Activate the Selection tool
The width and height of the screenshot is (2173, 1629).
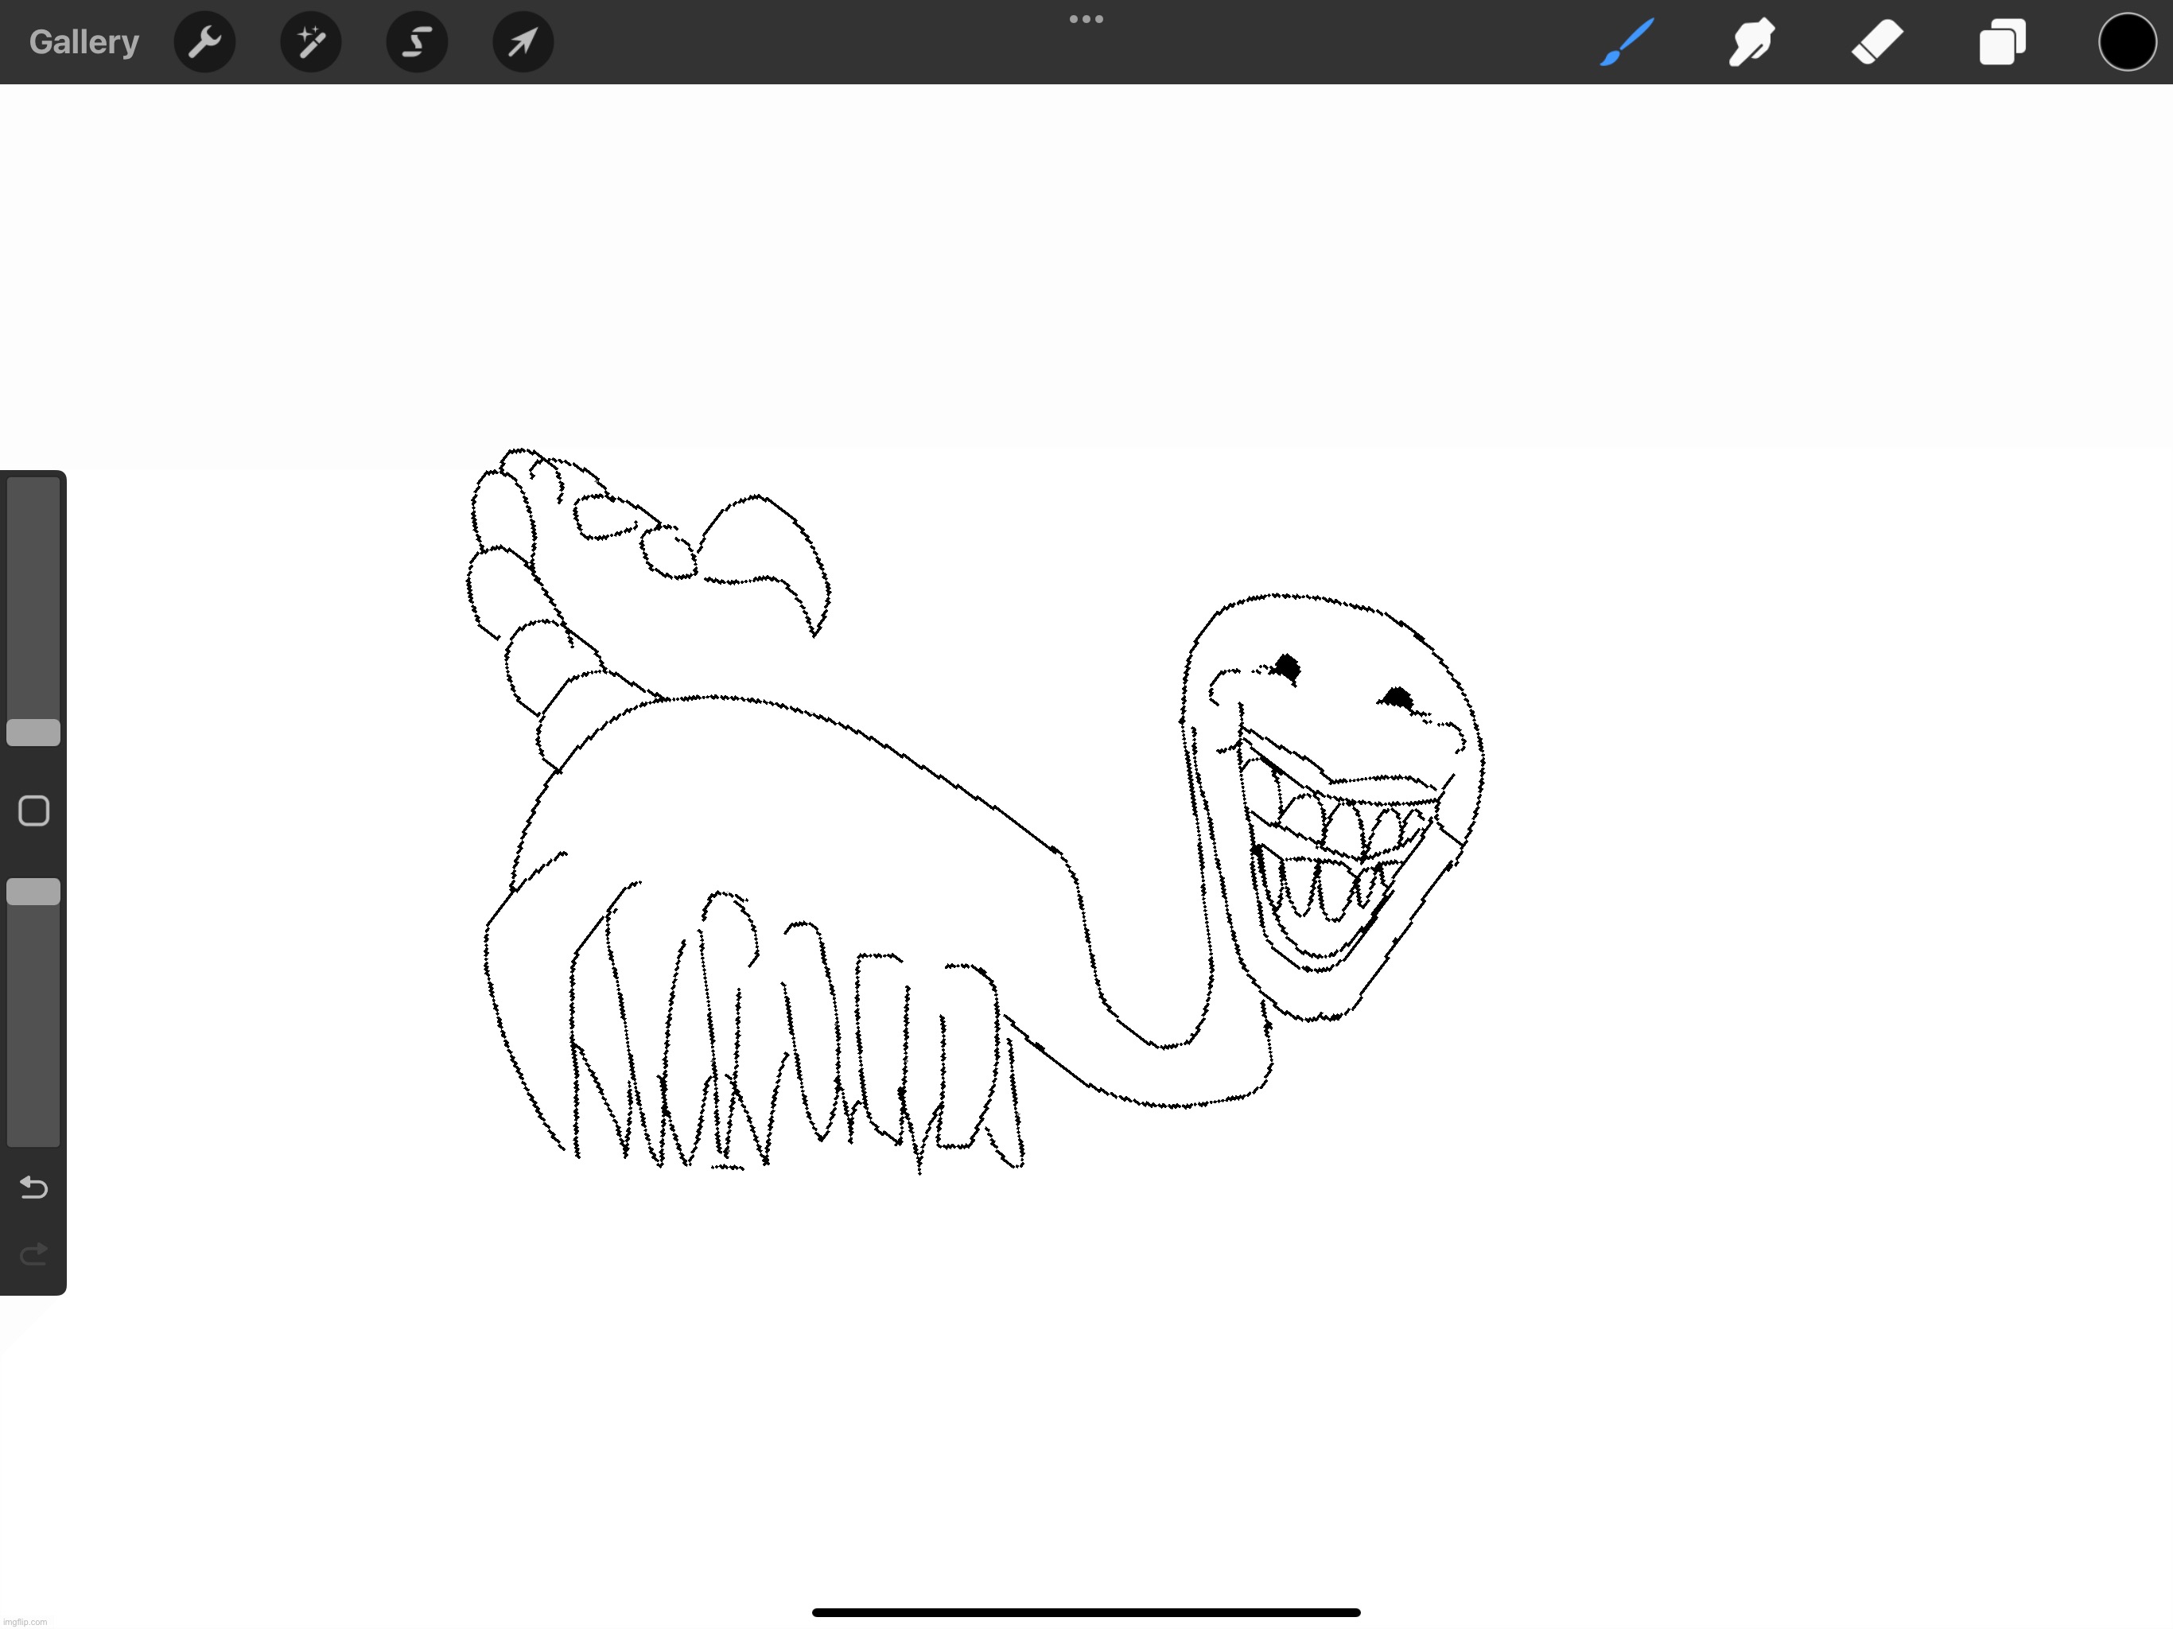tap(417, 42)
